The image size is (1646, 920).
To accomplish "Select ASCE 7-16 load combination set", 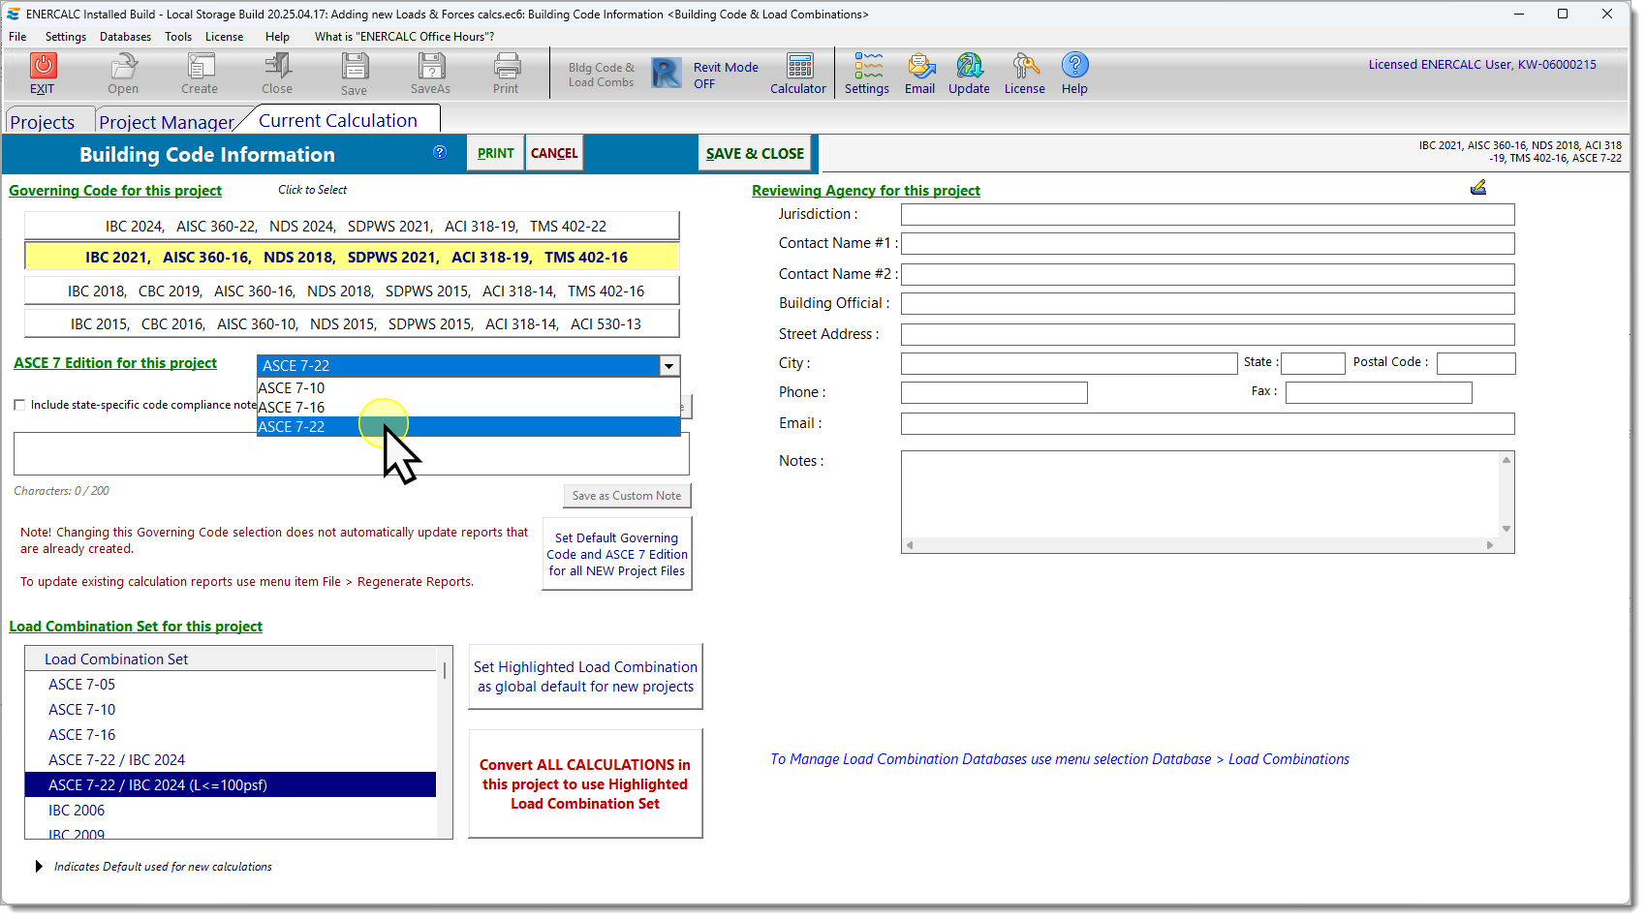I will click(x=231, y=735).
